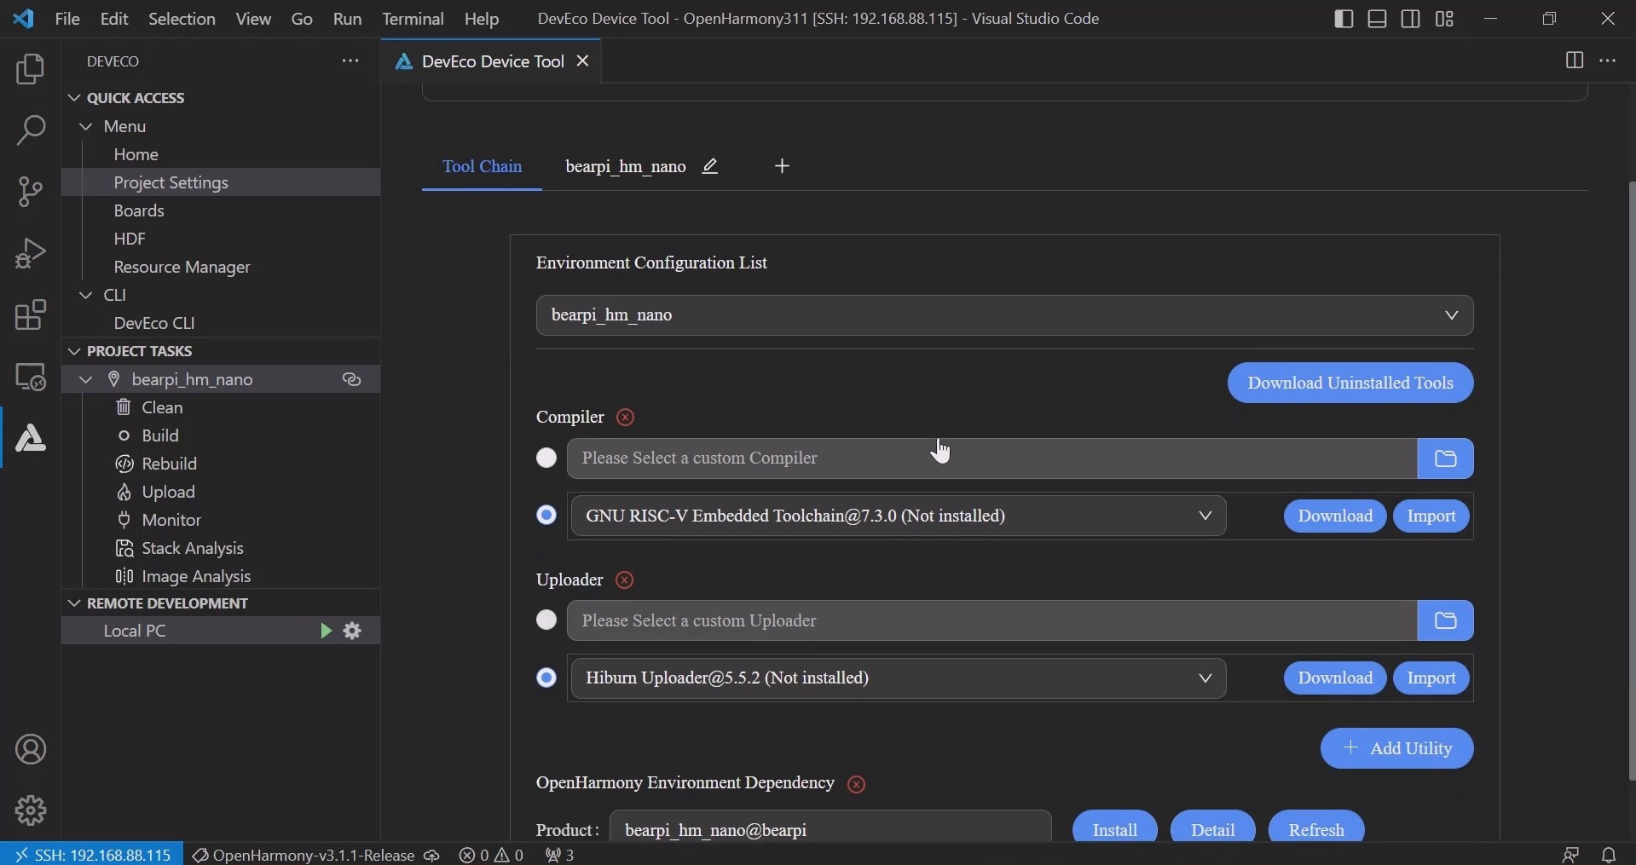Image resolution: width=1636 pixels, height=865 pixels.
Task: Click the Add Utility button
Action: pyautogui.click(x=1396, y=748)
